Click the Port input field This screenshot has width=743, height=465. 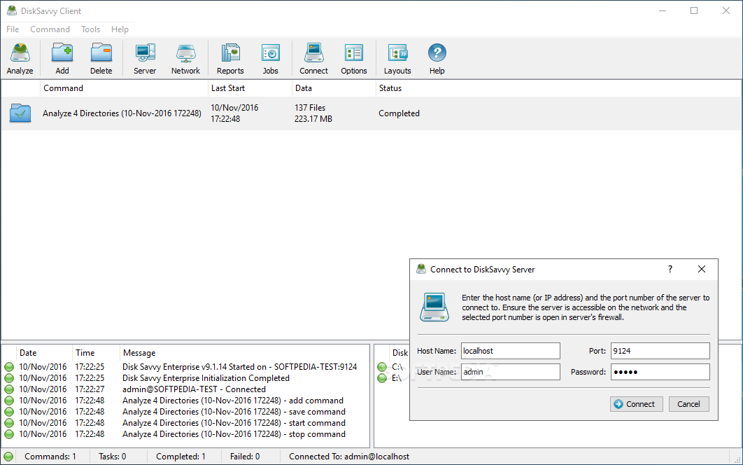660,351
